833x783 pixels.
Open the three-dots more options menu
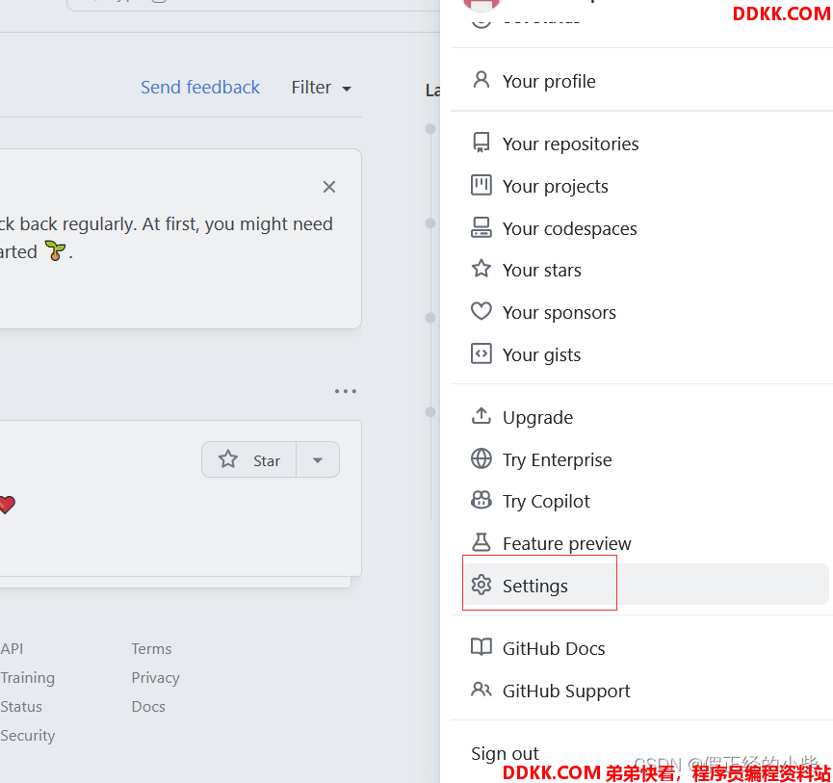point(345,391)
